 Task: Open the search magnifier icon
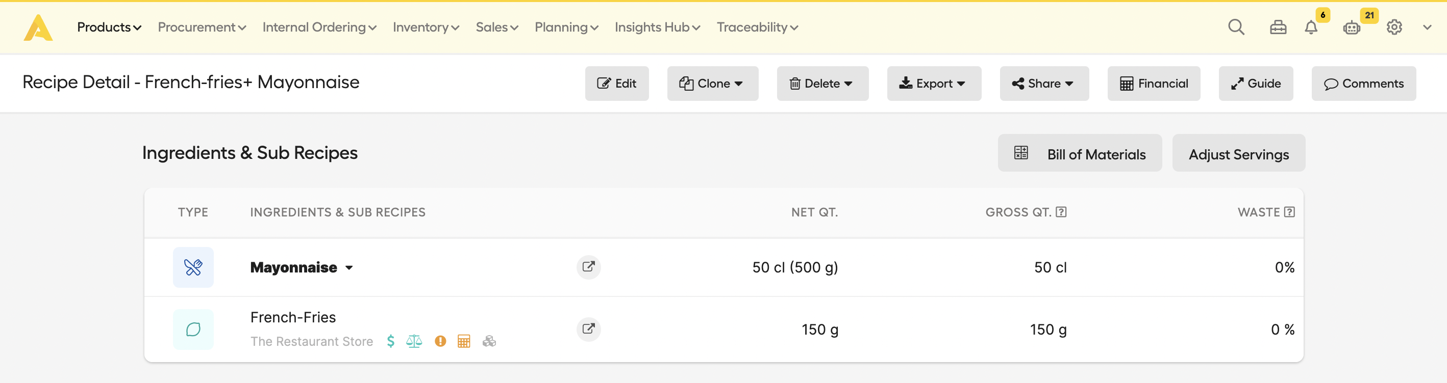pyautogui.click(x=1236, y=27)
